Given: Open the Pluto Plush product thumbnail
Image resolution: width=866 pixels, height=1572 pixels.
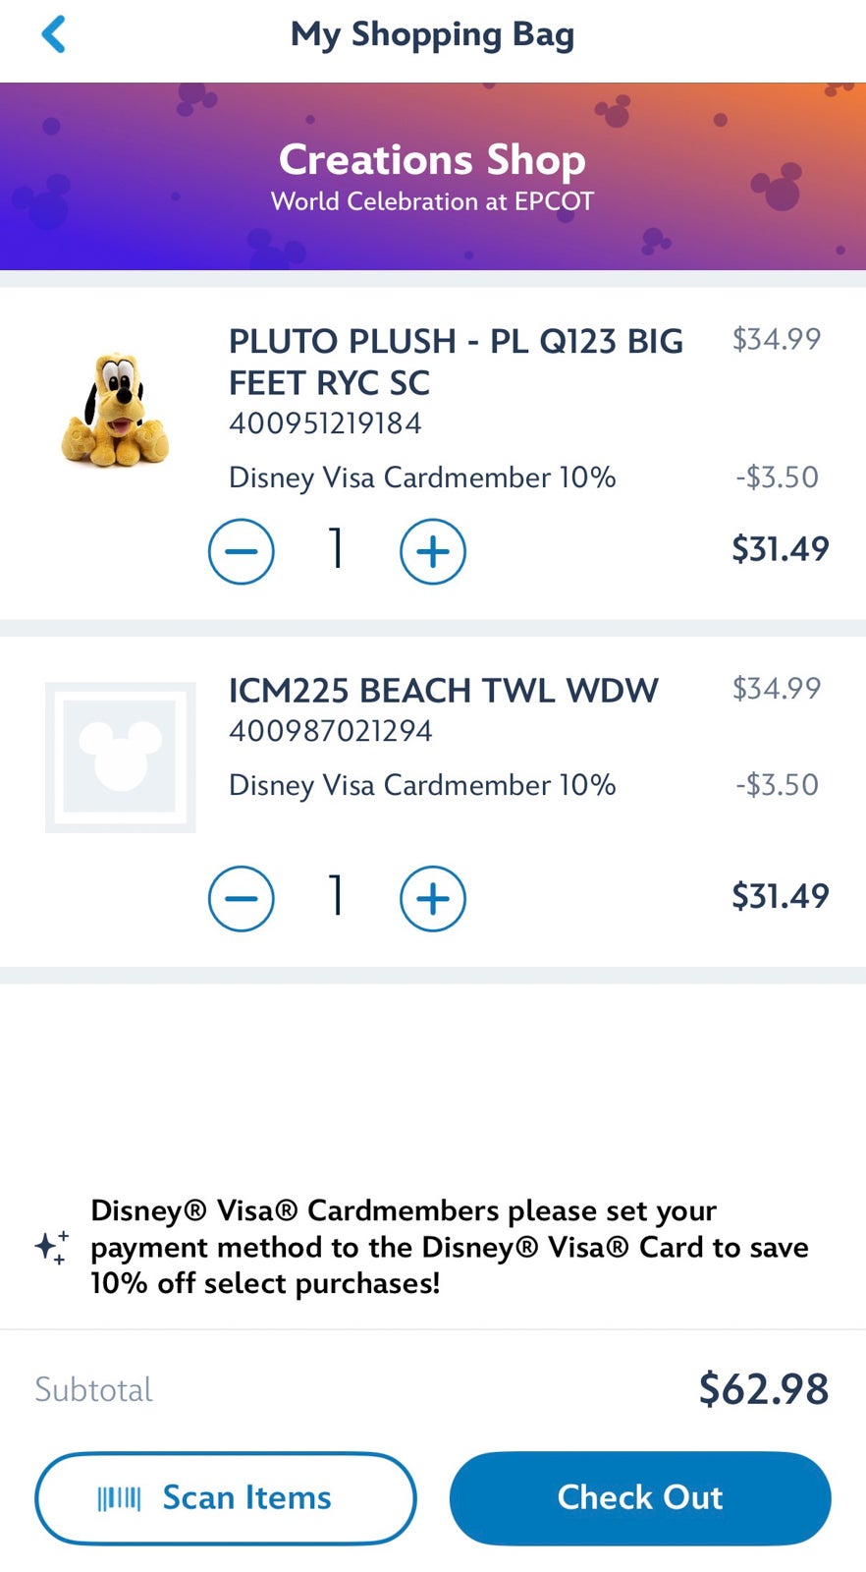Looking at the screenshot, I should pyautogui.click(x=116, y=409).
